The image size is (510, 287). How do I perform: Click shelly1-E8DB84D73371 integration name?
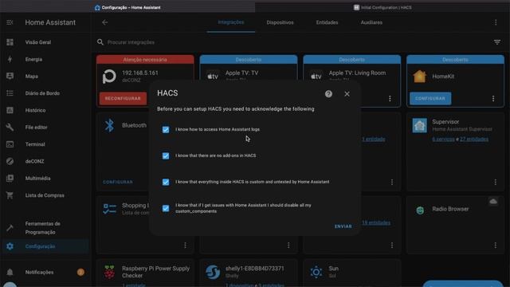point(255,269)
